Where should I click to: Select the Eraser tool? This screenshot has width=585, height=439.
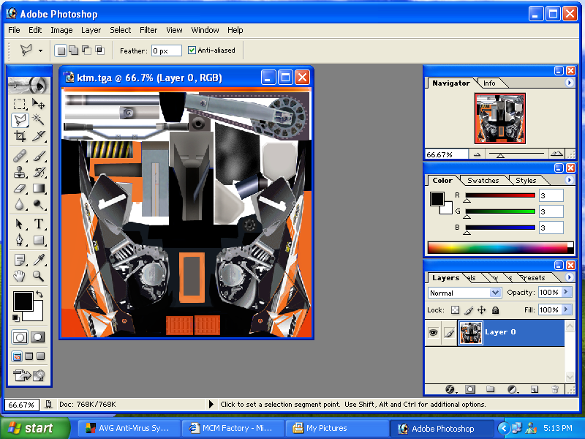(20, 189)
